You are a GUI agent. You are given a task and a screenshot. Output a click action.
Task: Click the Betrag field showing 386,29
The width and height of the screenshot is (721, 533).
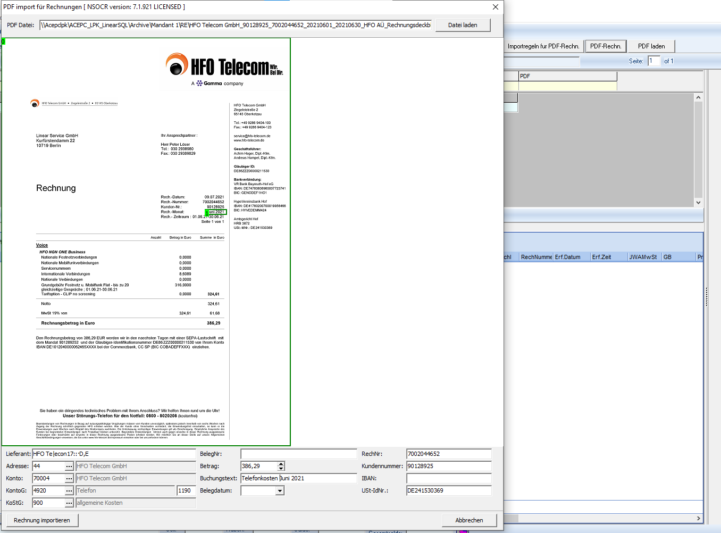click(259, 466)
